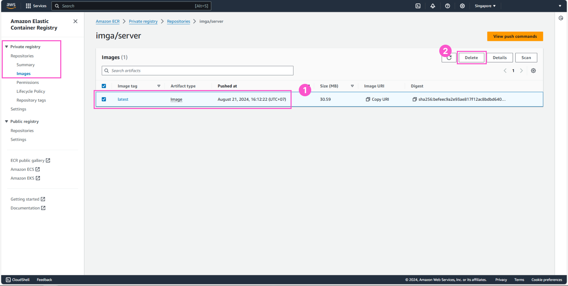Go to previous page arrow
The width and height of the screenshot is (568, 286).
click(x=505, y=70)
